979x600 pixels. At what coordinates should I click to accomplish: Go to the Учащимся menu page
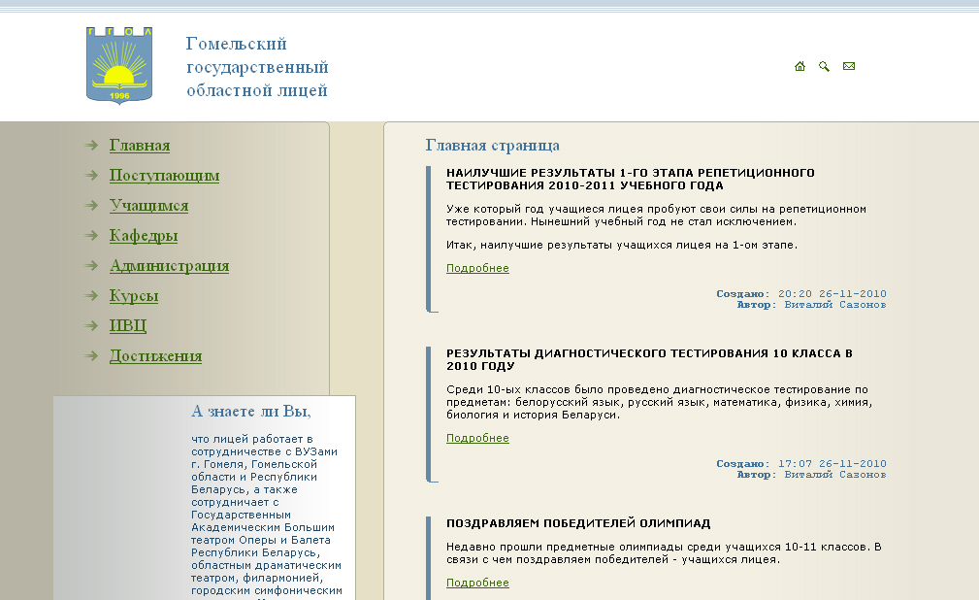point(148,206)
